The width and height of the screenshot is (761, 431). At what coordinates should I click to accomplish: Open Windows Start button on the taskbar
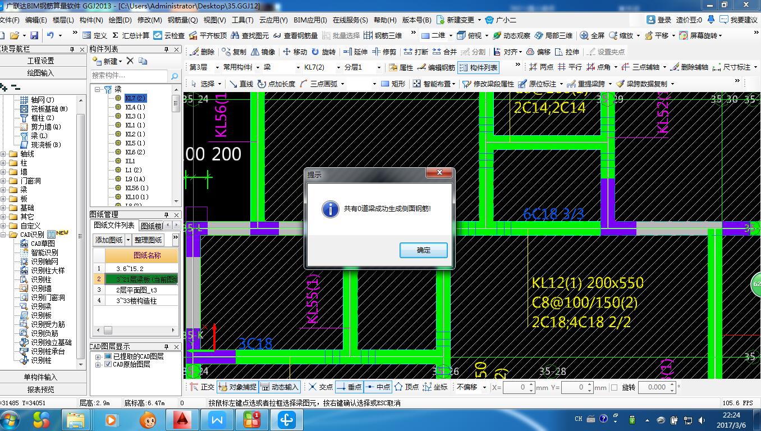(11, 420)
